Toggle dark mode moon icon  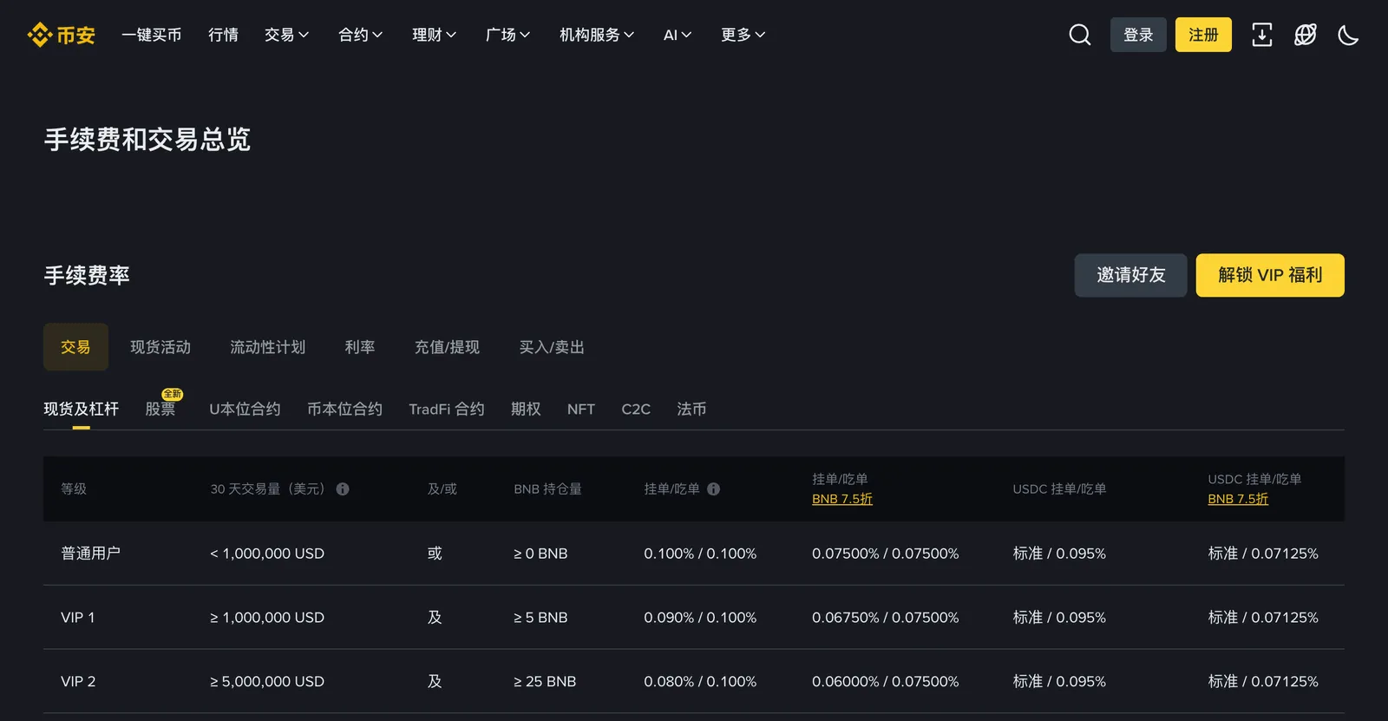[x=1348, y=35]
